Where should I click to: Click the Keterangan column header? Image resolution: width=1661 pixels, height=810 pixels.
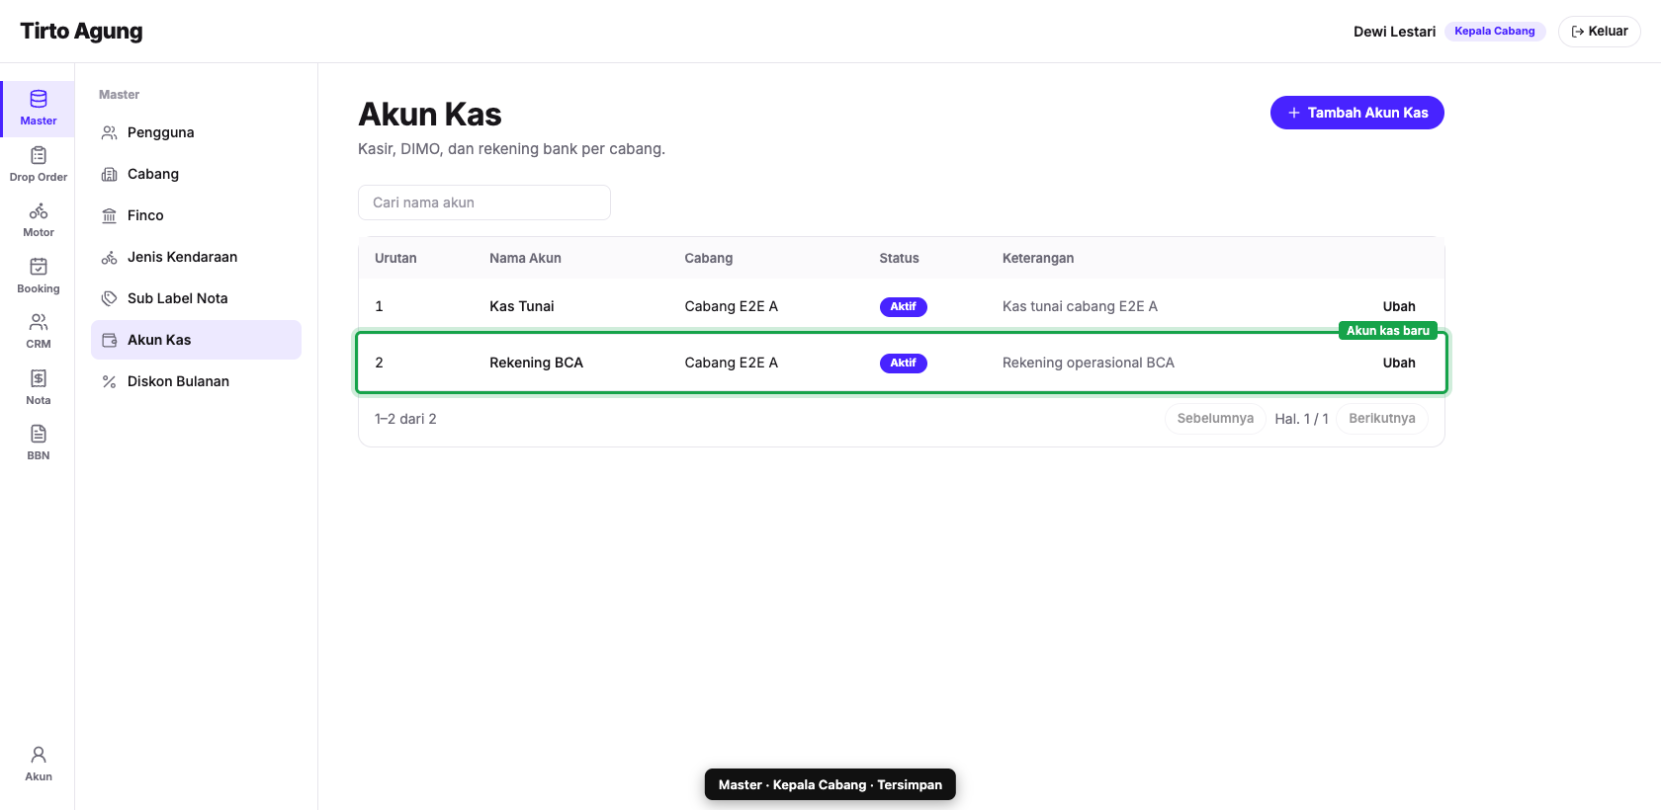pos(1038,258)
